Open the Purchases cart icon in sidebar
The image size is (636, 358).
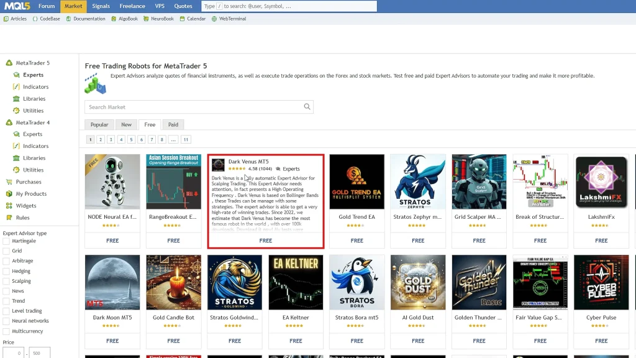(x=9, y=182)
